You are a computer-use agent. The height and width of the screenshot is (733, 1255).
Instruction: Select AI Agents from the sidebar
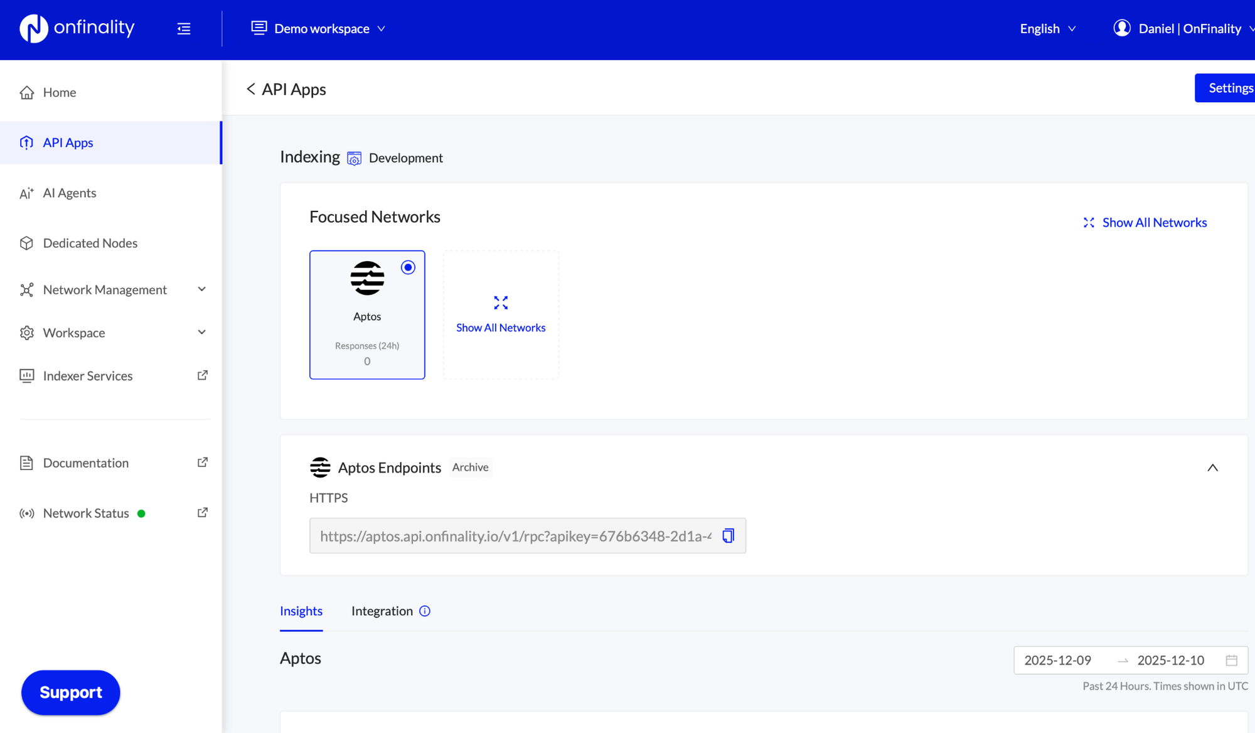(69, 193)
